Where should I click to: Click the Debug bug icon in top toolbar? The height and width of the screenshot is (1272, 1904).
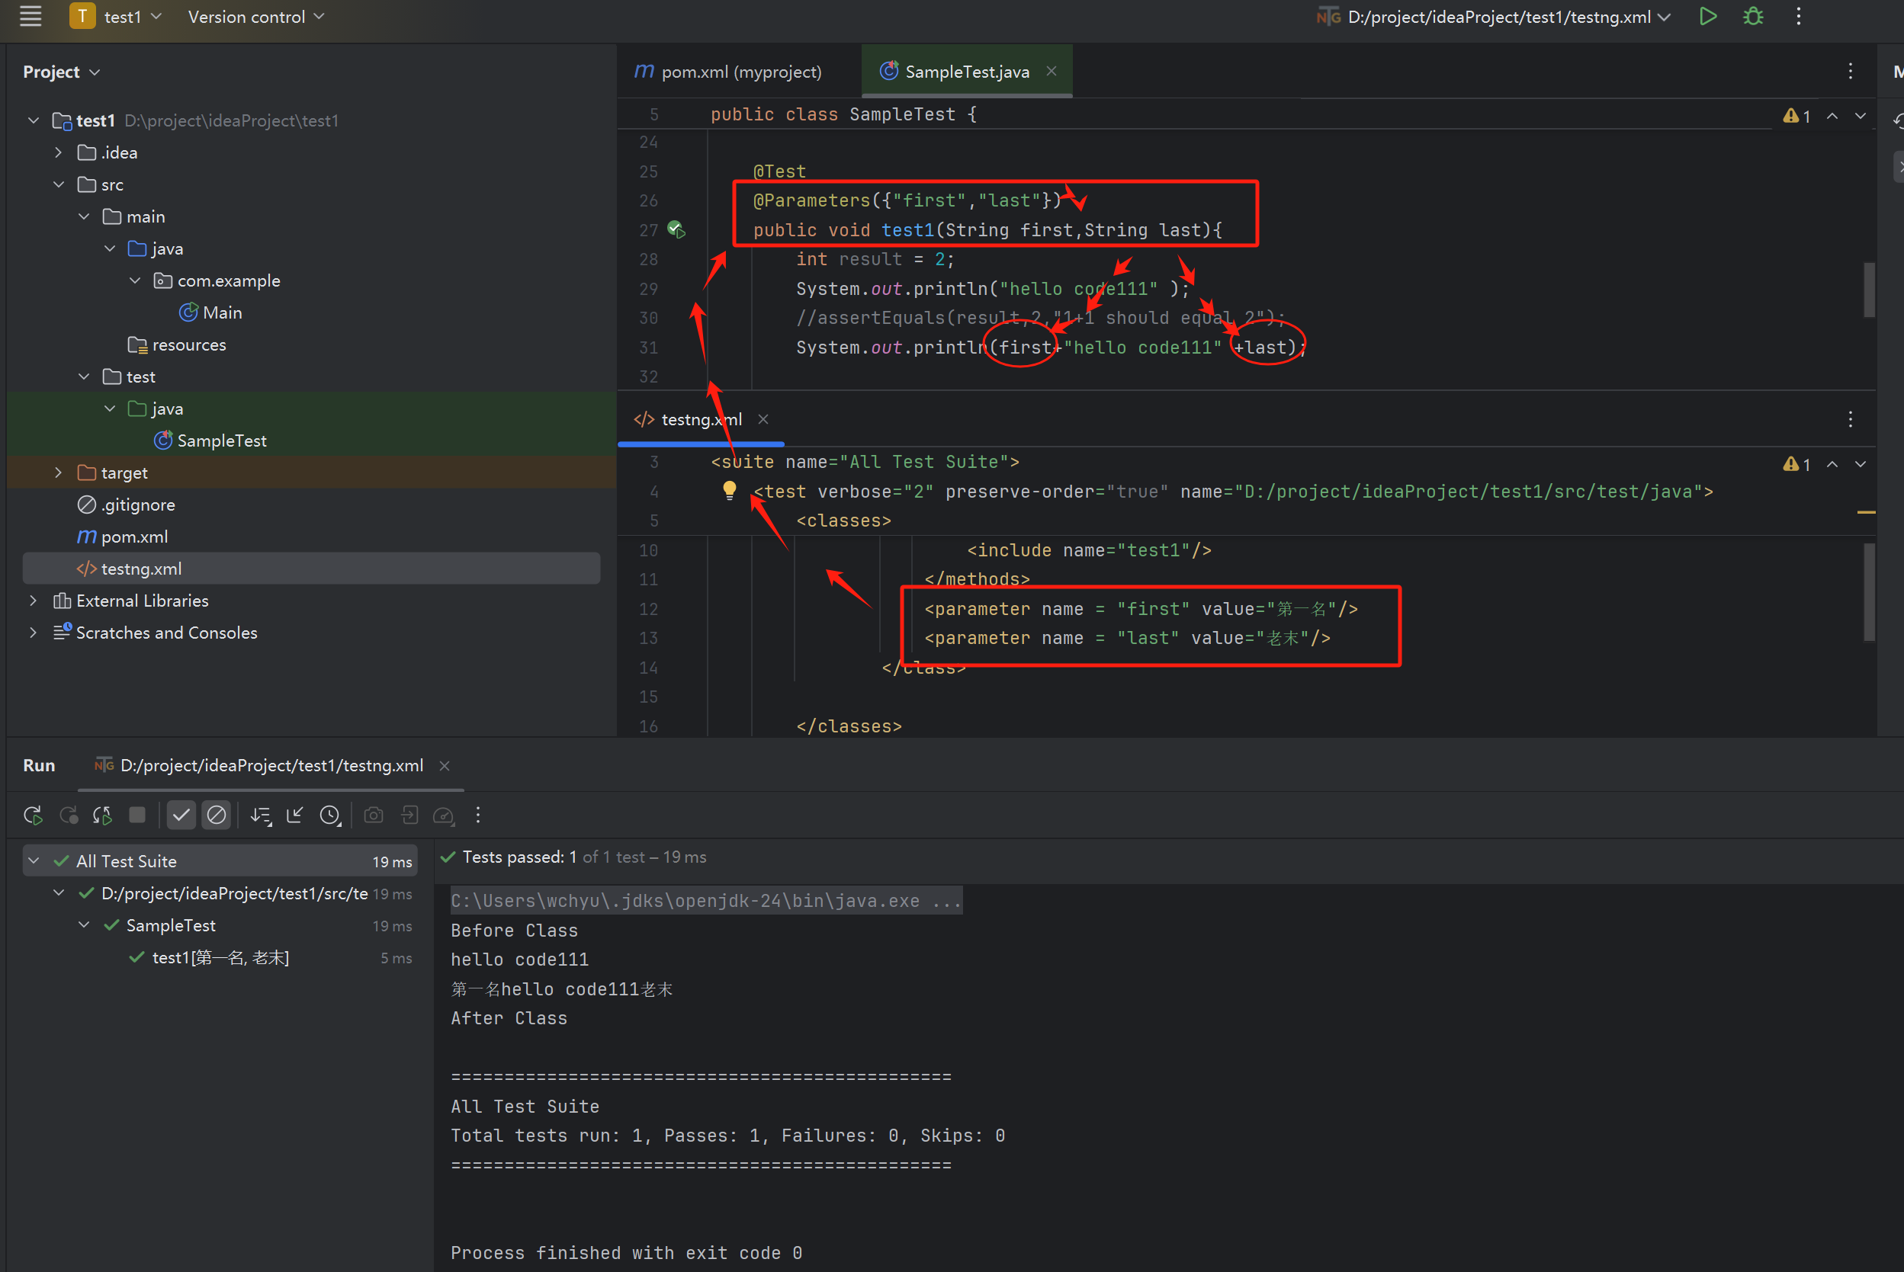tap(1753, 17)
